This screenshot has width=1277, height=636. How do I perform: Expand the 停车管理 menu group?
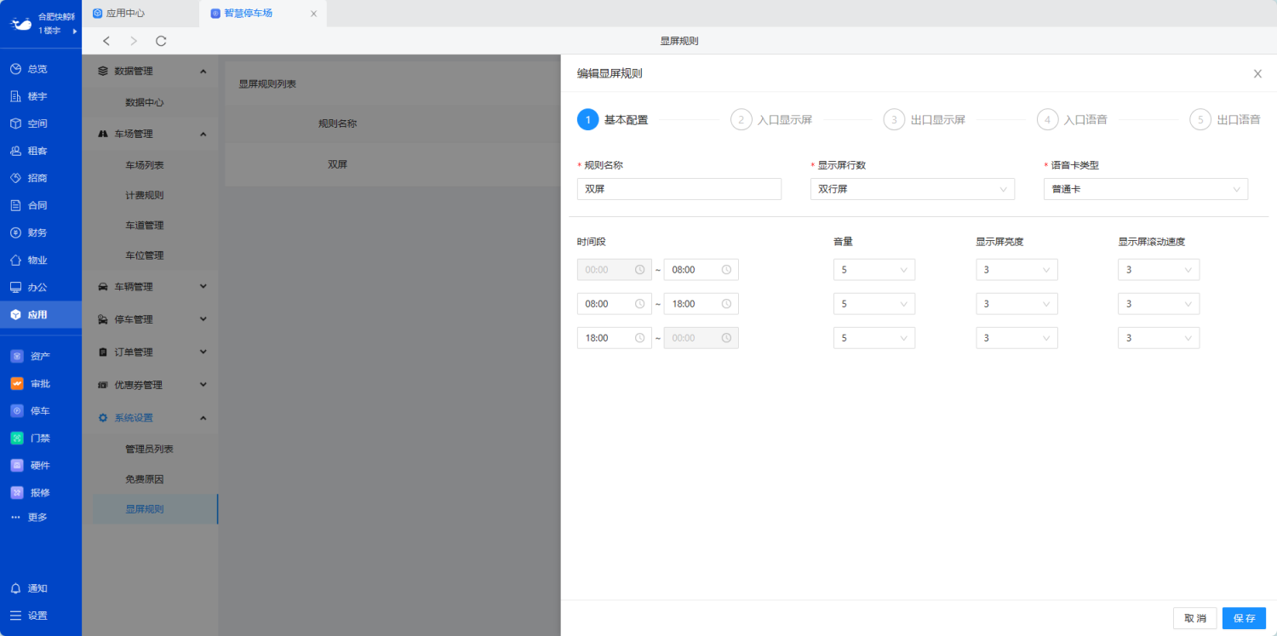point(203,319)
